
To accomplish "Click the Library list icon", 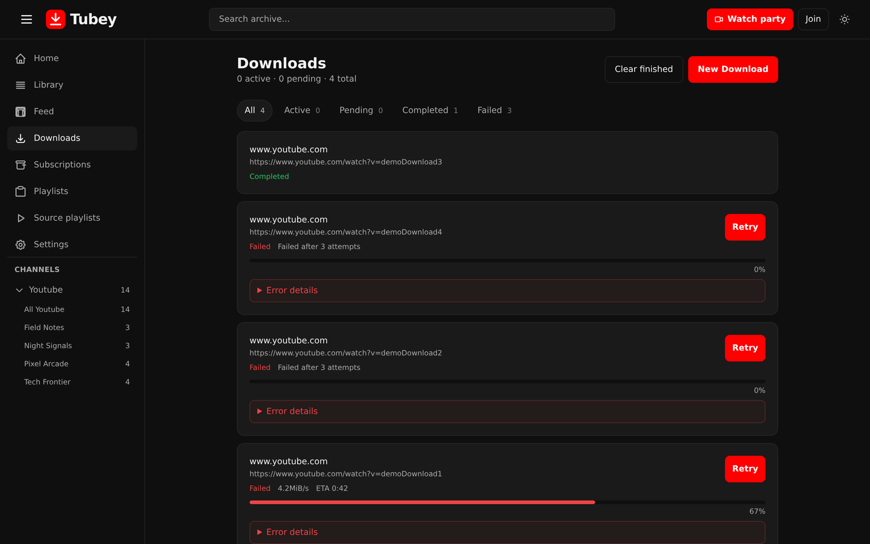I will pyautogui.click(x=20, y=85).
